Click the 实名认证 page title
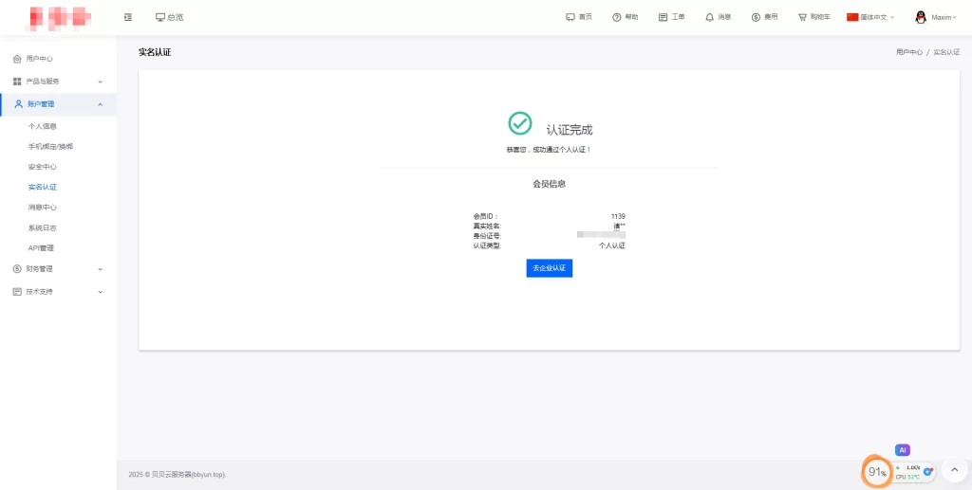972x490 pixels. pyautogui.click(x=155, y=52)
